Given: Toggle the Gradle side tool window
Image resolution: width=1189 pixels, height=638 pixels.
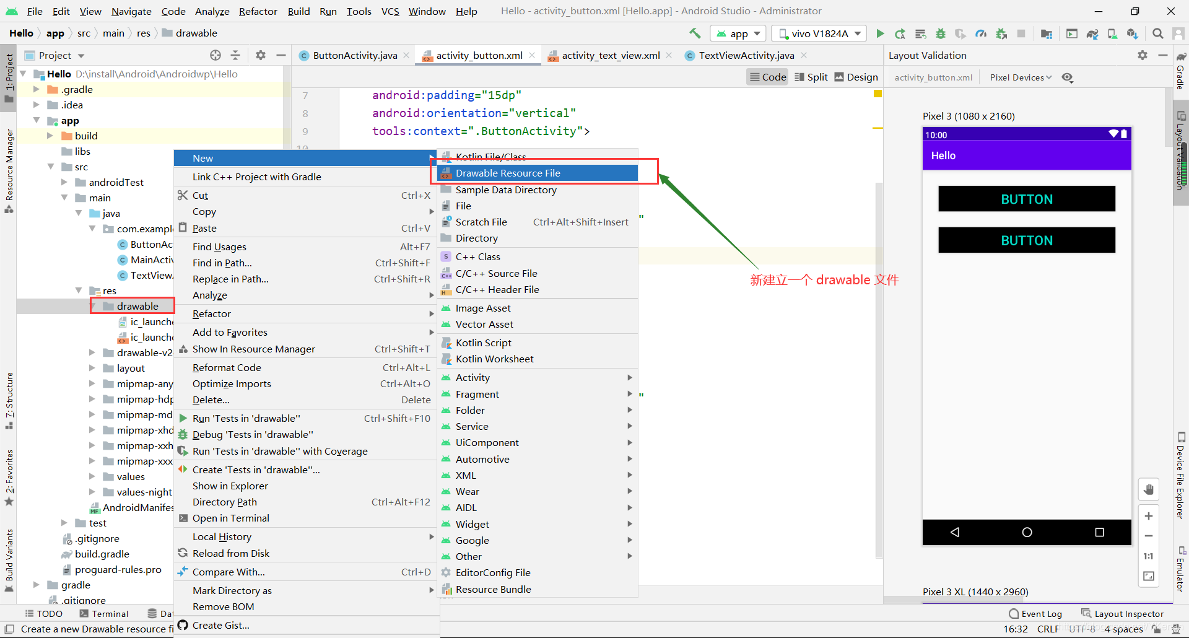Looking at the screenshot, I should tap(1181, 71).
